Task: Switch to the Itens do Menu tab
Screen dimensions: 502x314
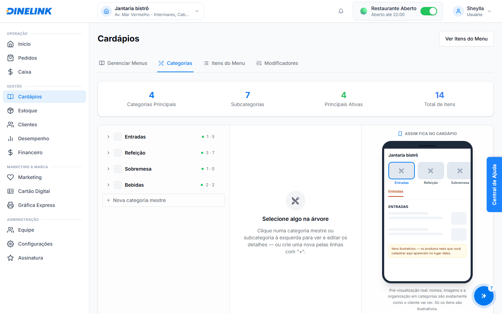Action: click(224, 63)
